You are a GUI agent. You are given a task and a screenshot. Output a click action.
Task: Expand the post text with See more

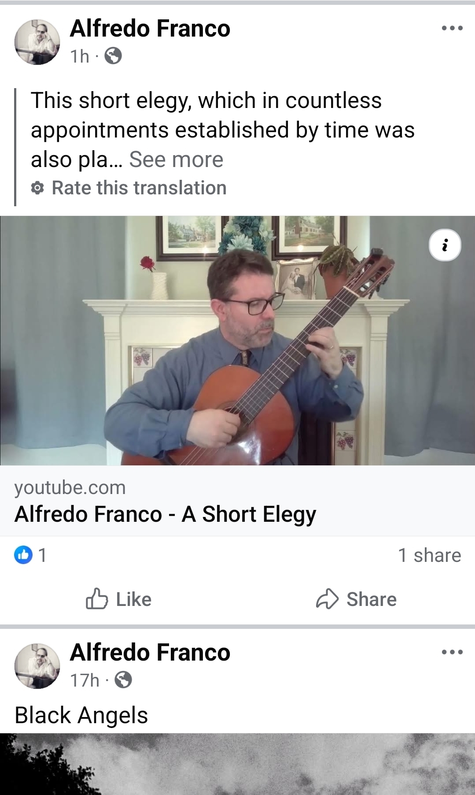pyautogui.click(x=176, y=159)
